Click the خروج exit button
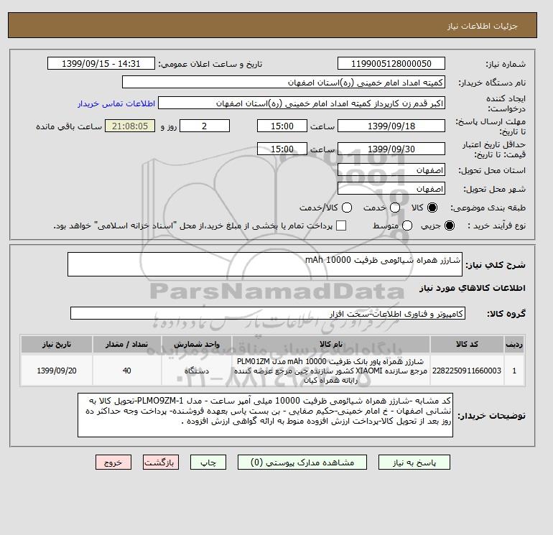 point(113,462)
